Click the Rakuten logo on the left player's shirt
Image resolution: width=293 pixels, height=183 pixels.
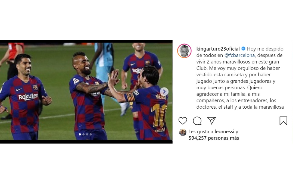pos(28,97)
